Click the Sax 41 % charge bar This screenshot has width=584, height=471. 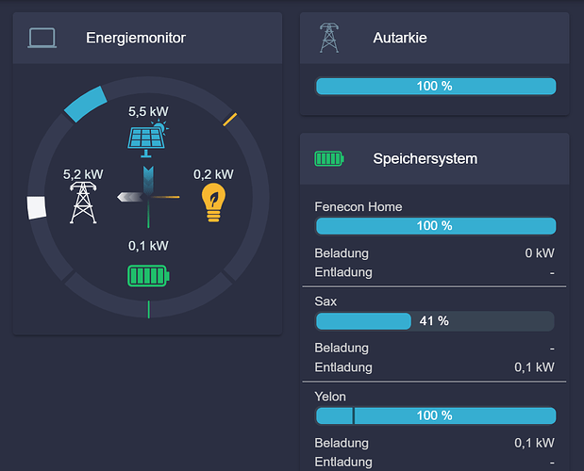click(x=435, y=321)
